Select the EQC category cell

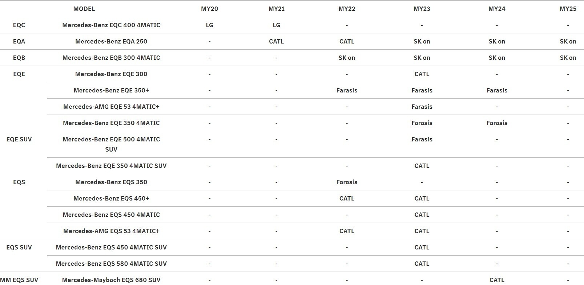[x=19, y=25]
